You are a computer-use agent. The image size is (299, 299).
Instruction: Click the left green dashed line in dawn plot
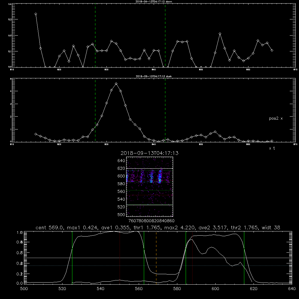[95, 35]
